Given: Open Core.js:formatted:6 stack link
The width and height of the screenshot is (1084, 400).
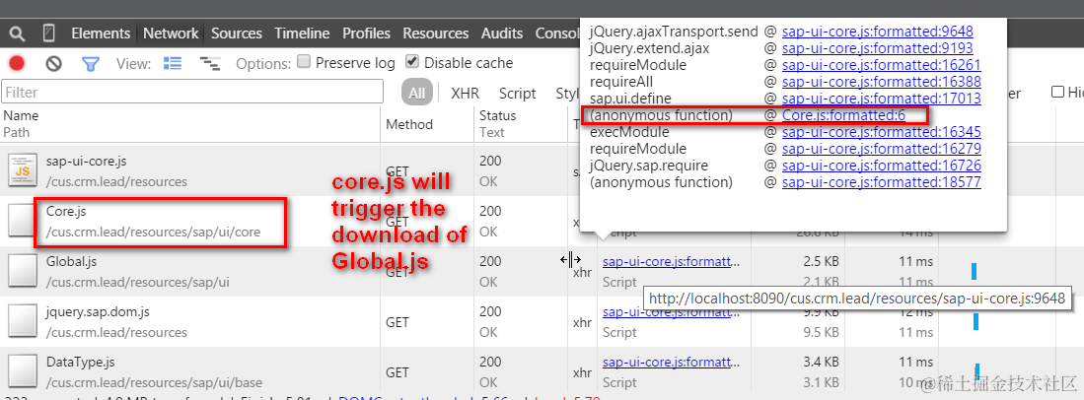Looking at the screenshot, I should tap(843, 115).
